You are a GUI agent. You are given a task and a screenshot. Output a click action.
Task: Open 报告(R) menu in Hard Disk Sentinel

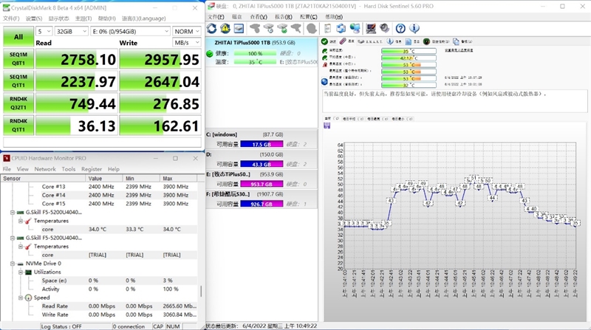pos(284,17)
